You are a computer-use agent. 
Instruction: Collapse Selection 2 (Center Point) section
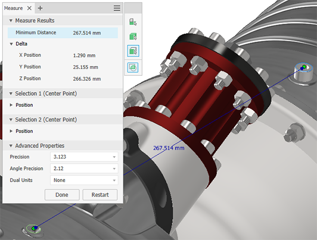[11, 119]
